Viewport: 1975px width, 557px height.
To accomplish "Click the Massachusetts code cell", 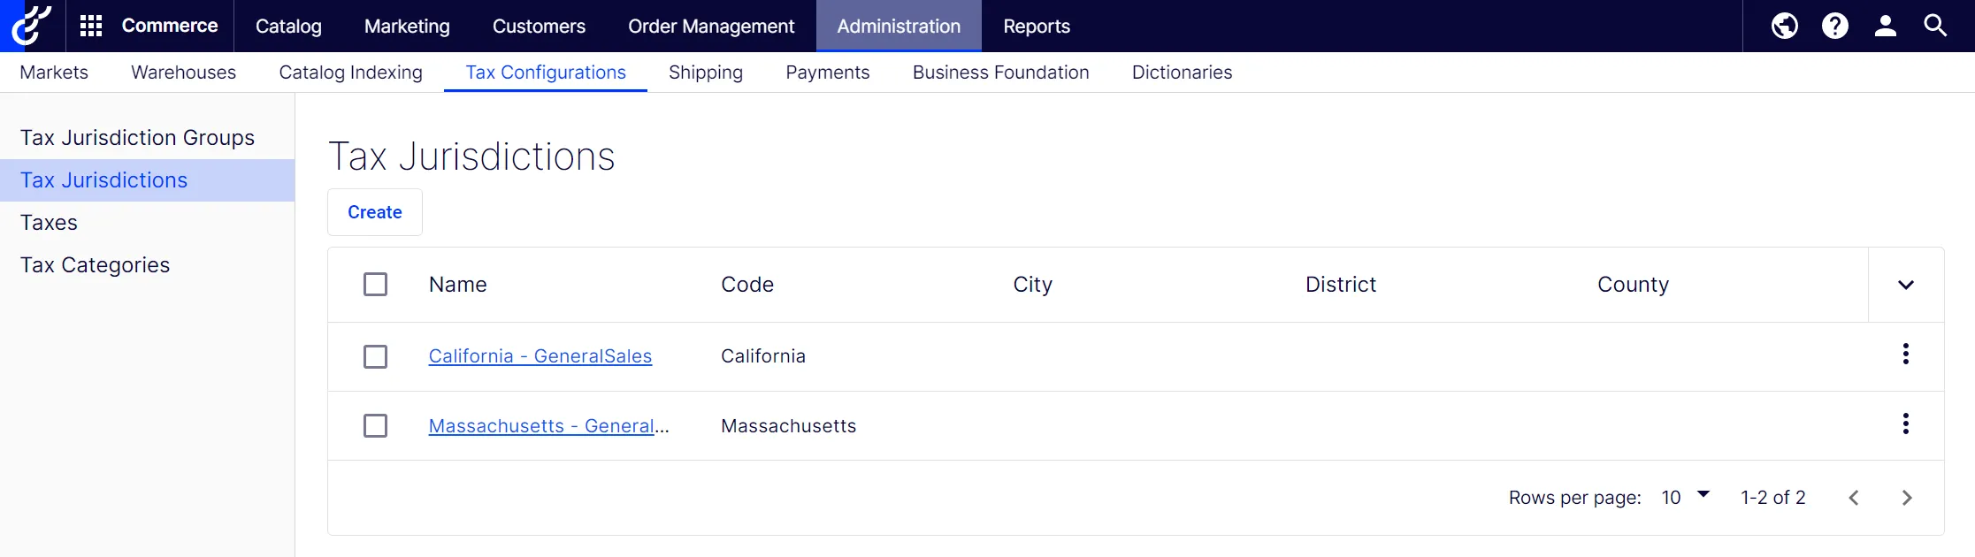I will coord(789,426).
